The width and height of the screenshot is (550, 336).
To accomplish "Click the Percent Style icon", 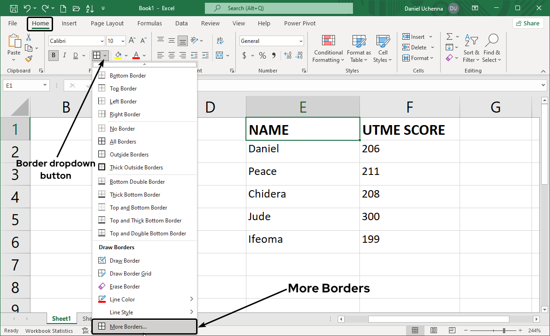I will tap(262, 55).
